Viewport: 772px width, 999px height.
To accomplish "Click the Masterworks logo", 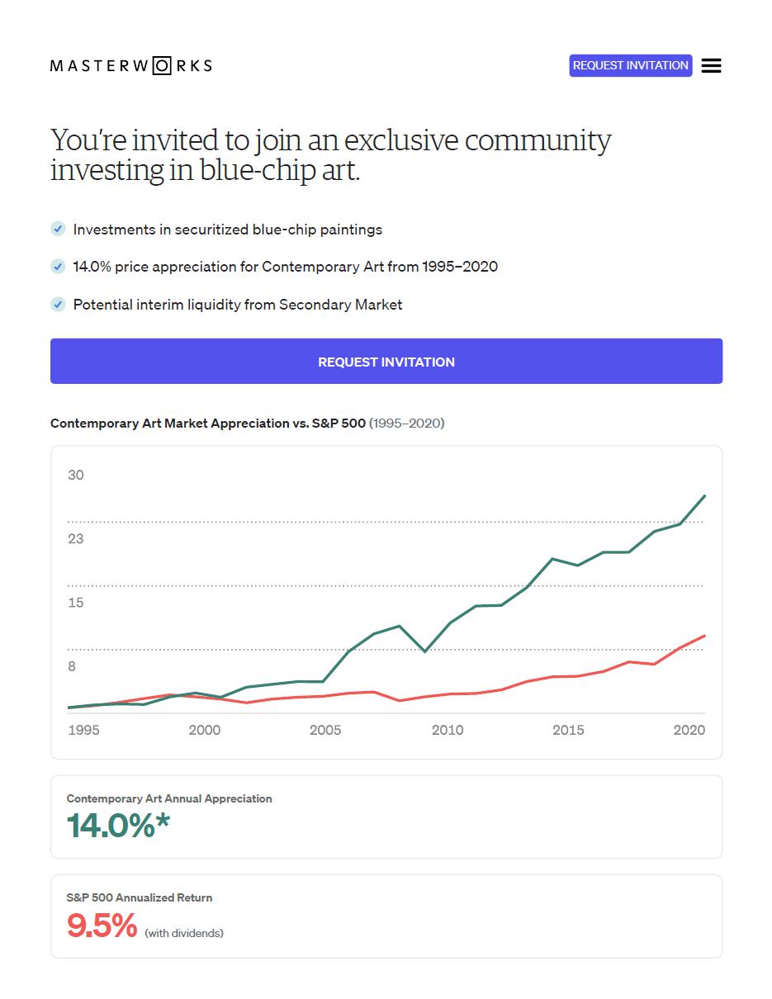I will (131, 65).
